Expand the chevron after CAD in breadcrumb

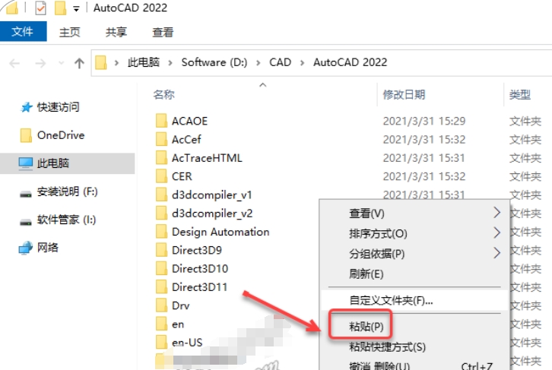point(302,63)
